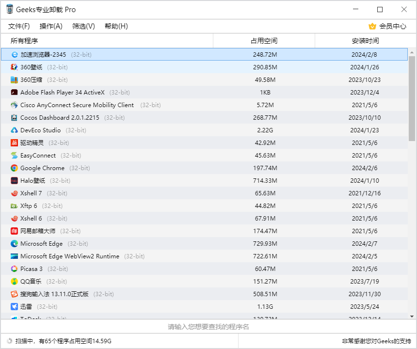Select the 360压缩 program name
This screenshot has height=349, width=417.
(32, 80)
